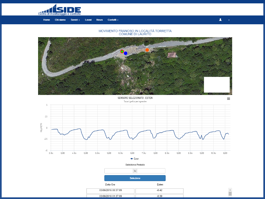Click the period end date field
The height and width of the screenshot is (199, 265).
tap(151, 171)
